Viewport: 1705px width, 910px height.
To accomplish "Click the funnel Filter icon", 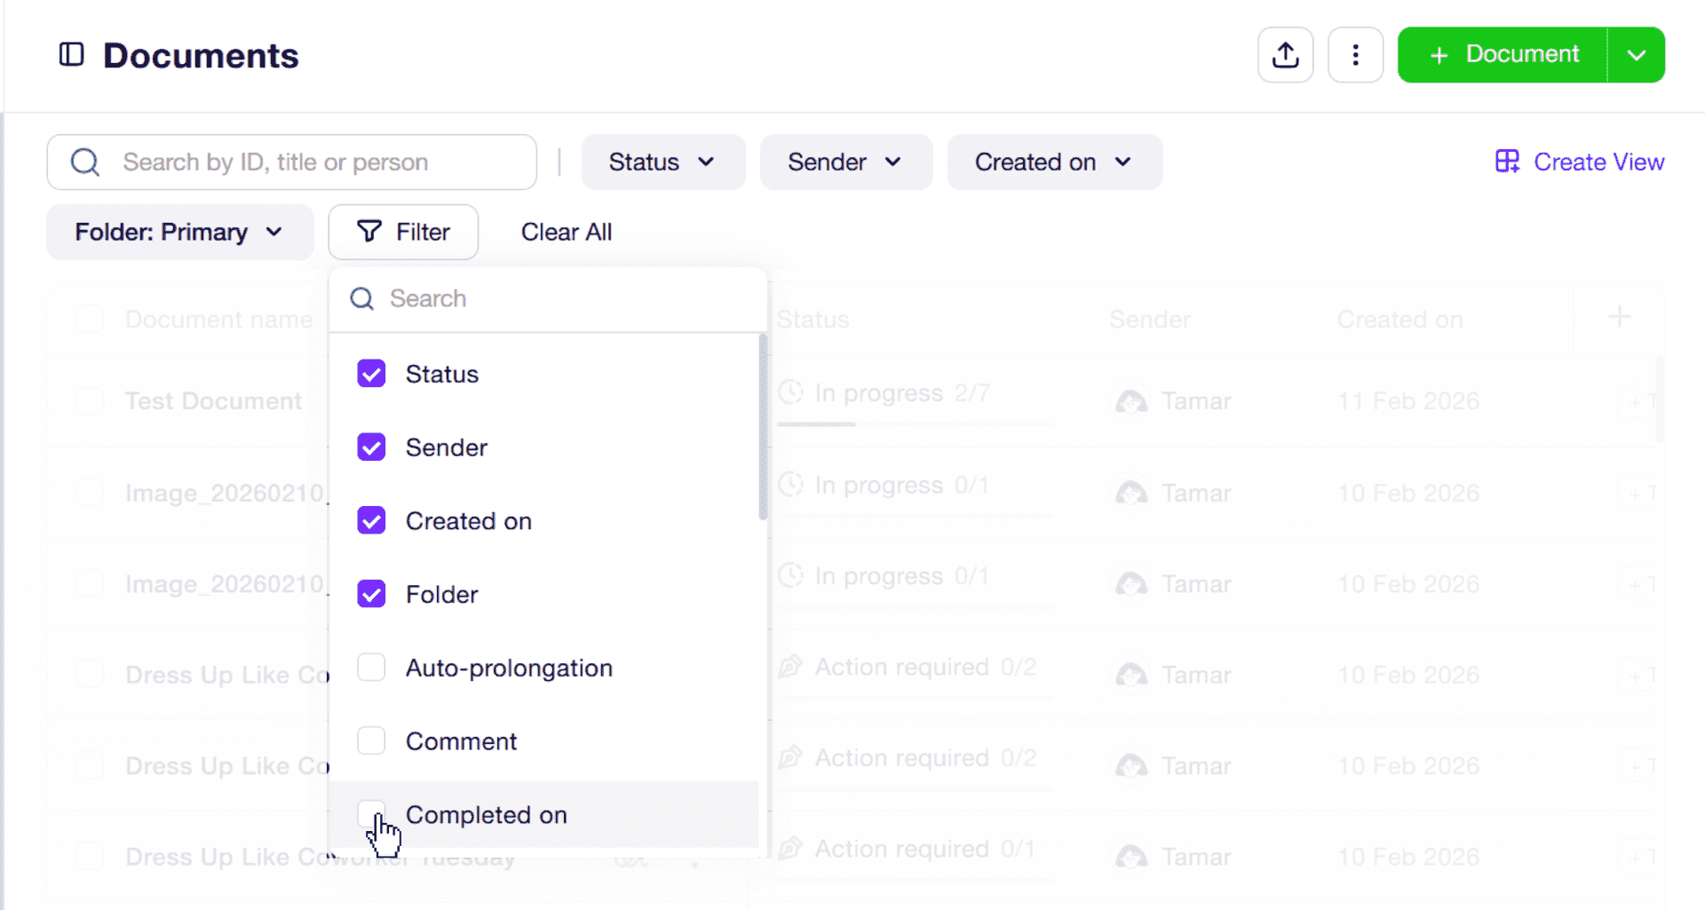I will (369, 232).
